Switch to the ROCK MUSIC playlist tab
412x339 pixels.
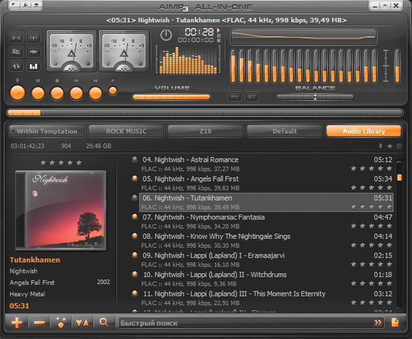click(x=126, y=131)
